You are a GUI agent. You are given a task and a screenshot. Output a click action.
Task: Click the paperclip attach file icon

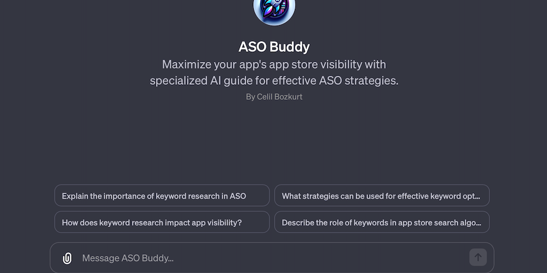67,258
